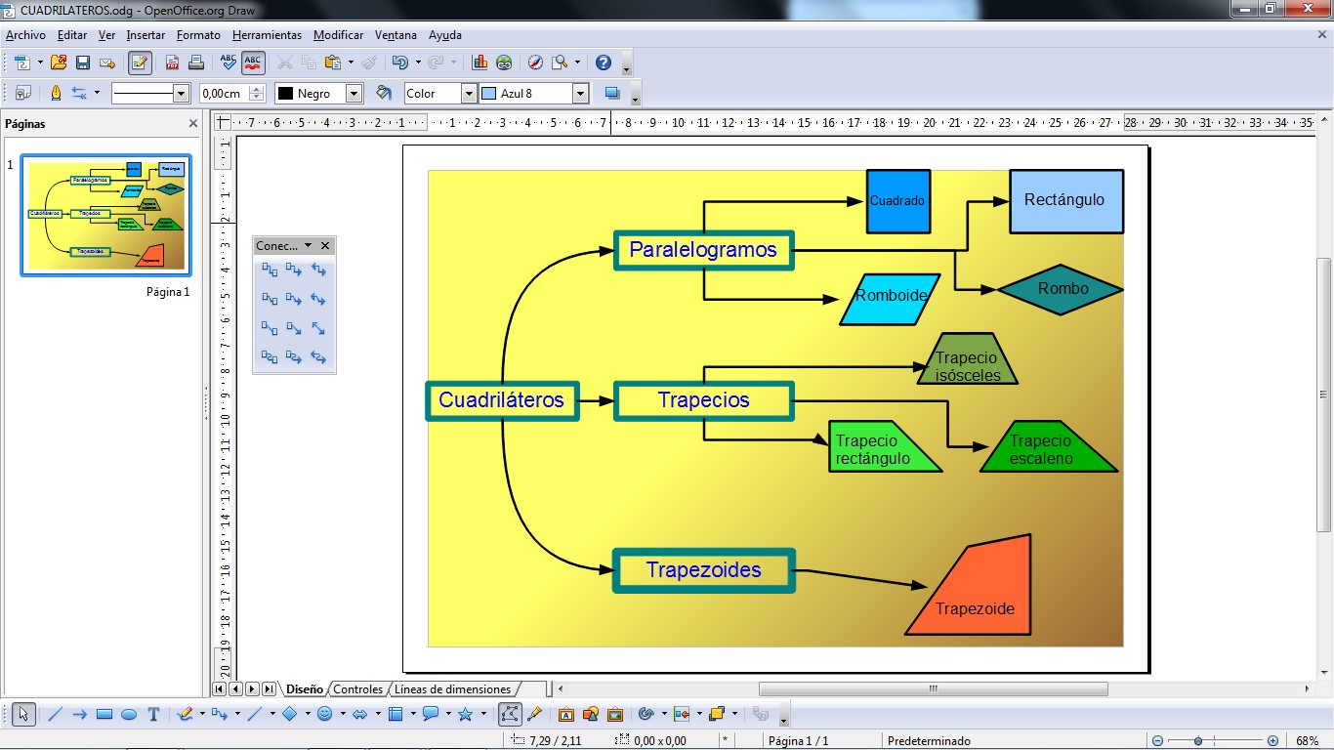
Task: Increase line width with up stepper
Action: [257, 89]
